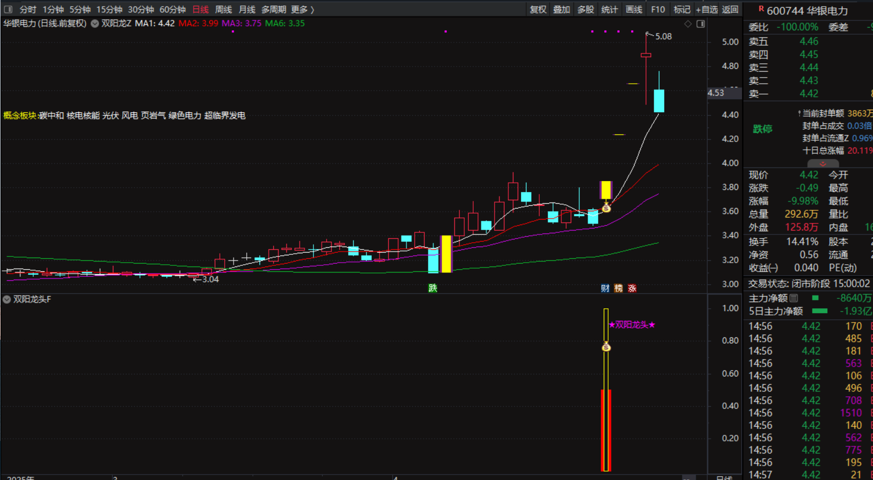Expand the red chevron under 十日总涨幅
Screen dimensions: 873x480
point(823,164)
